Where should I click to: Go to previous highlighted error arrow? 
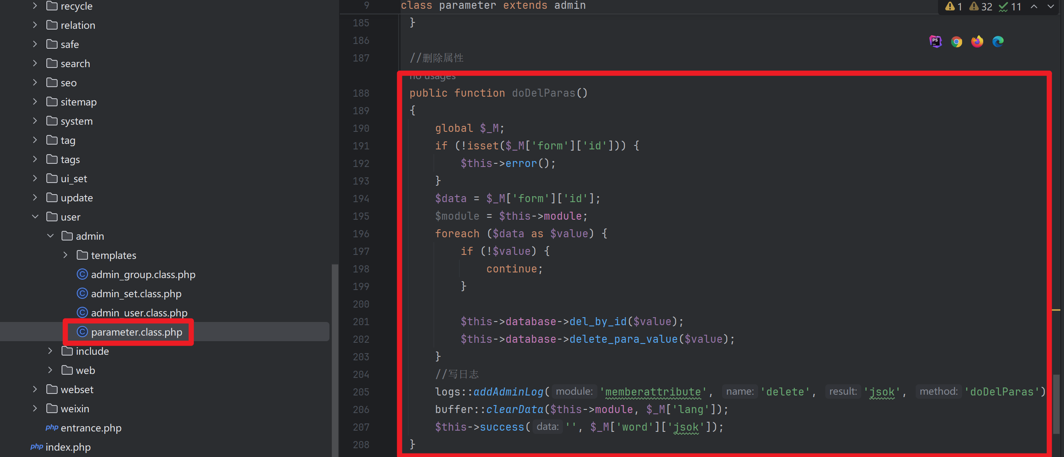(x=1034, y=7)
